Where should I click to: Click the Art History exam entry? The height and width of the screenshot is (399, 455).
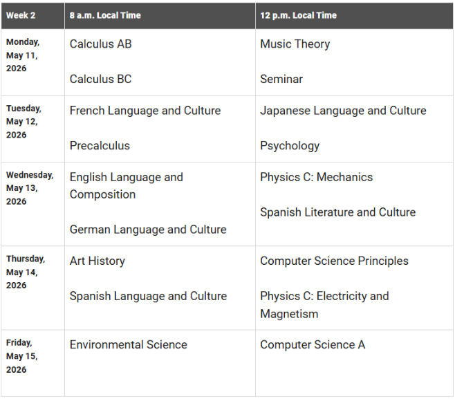[x=98, y=261]
